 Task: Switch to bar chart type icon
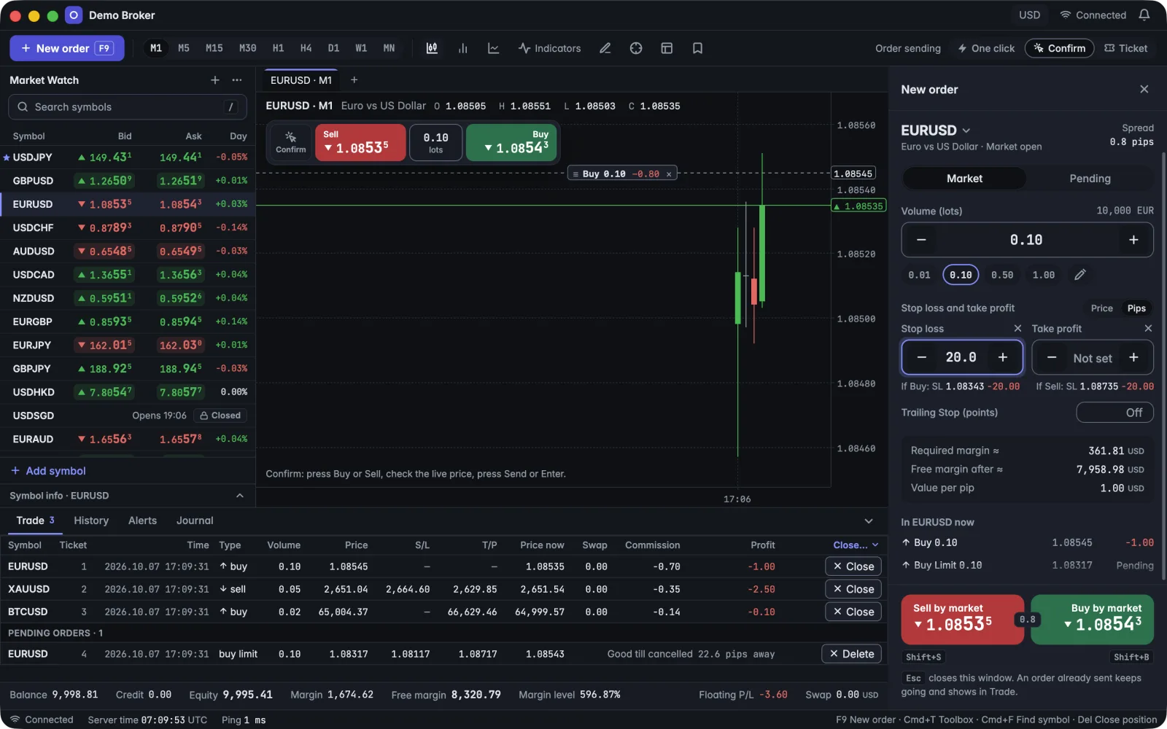tap(462, 48)
